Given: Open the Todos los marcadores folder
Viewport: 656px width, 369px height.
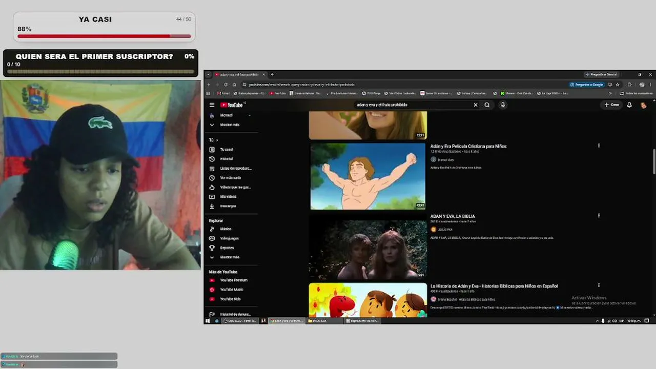Looking at the screenshot, I should (636, 93).
